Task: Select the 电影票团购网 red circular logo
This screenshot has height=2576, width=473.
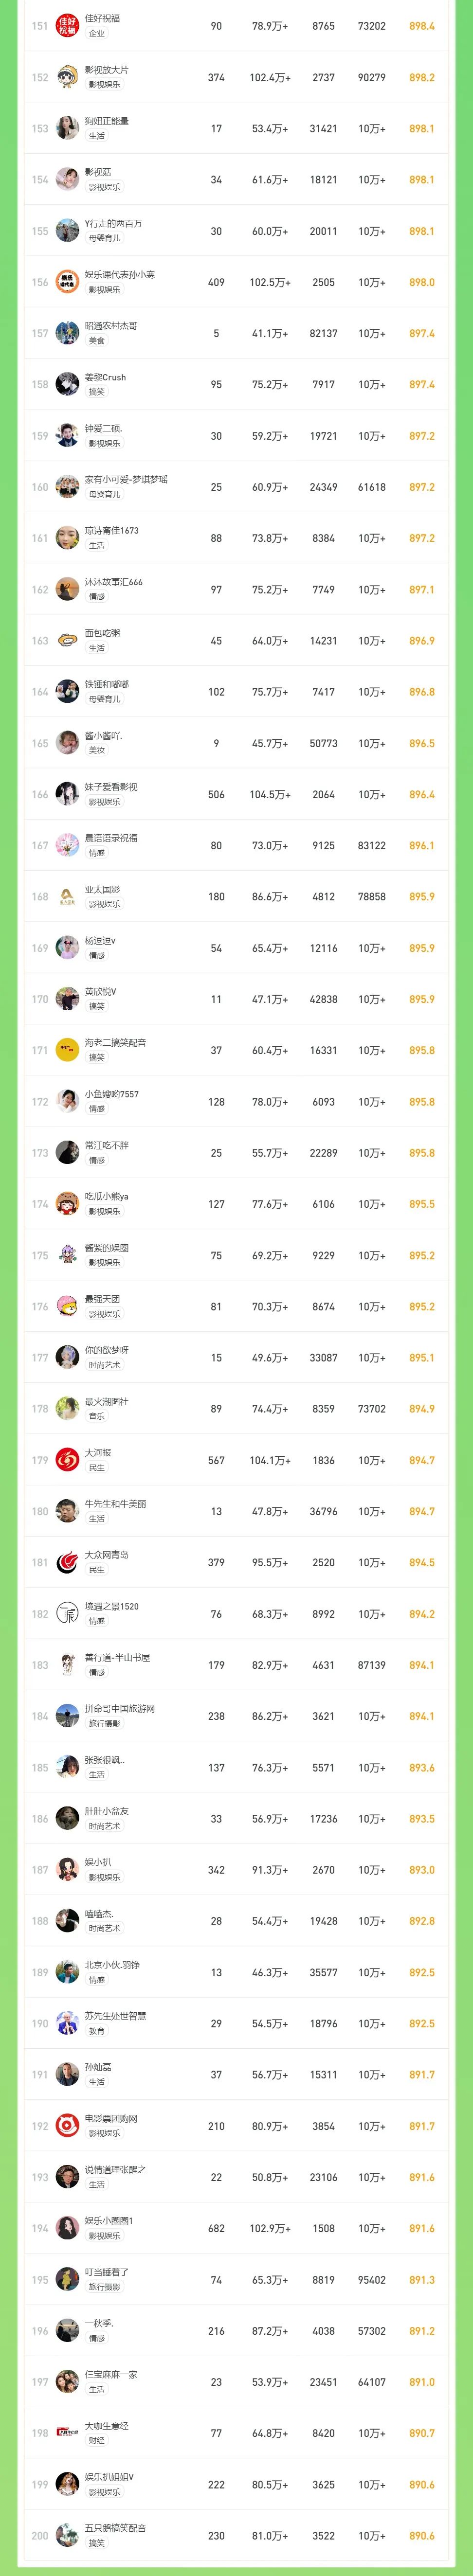Action: point(67,2126)
